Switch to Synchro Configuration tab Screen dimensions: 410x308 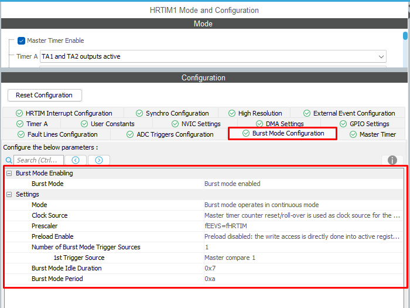[172, 113]
